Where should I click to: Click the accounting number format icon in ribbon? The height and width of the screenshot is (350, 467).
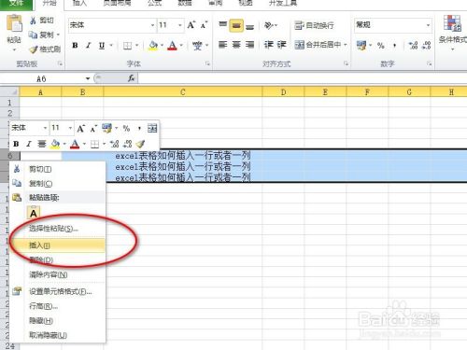(361, 46)
